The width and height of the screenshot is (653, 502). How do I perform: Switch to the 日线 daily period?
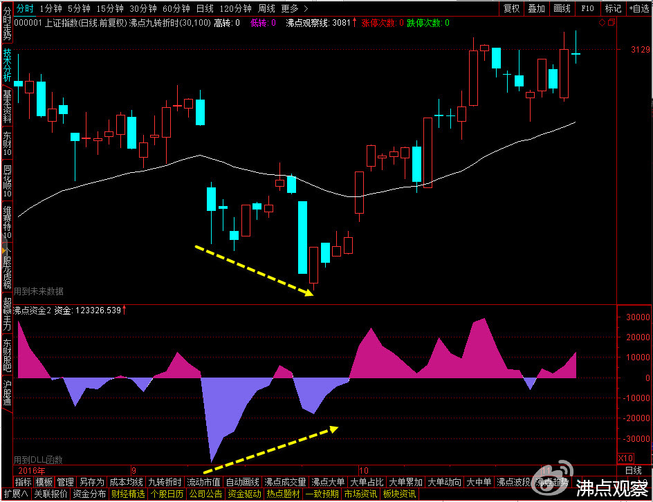[205, 8]
